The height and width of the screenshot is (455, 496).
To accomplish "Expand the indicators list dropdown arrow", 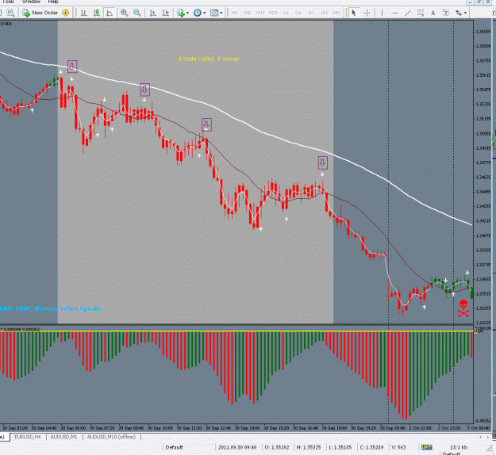I will 187,13.
